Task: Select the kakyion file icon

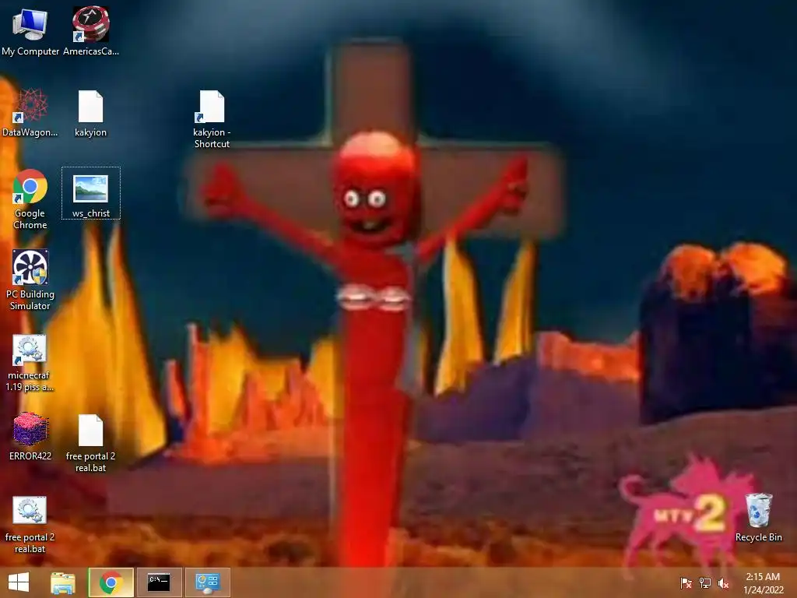Action: (x=90, y=113)
